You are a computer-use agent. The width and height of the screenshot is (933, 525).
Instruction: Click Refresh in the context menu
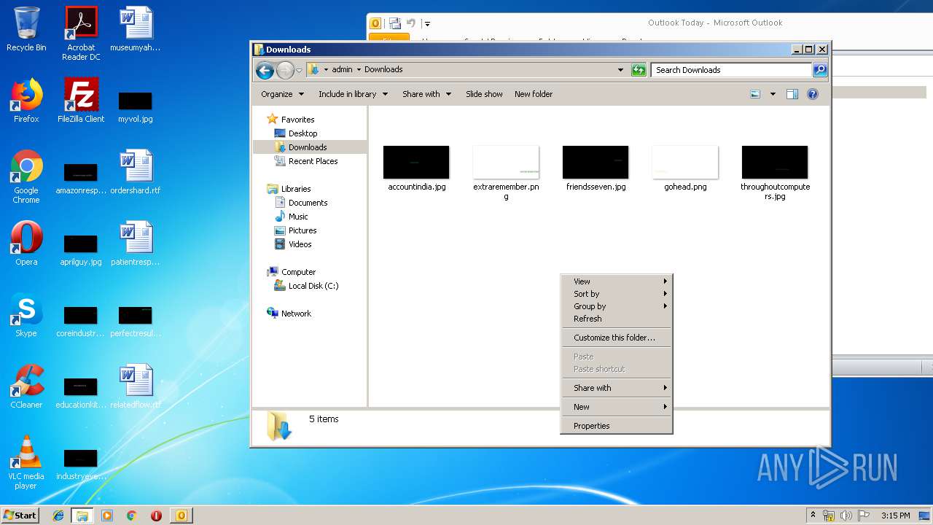coord(616,319)
